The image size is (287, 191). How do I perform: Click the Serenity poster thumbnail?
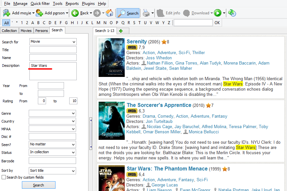111,58
